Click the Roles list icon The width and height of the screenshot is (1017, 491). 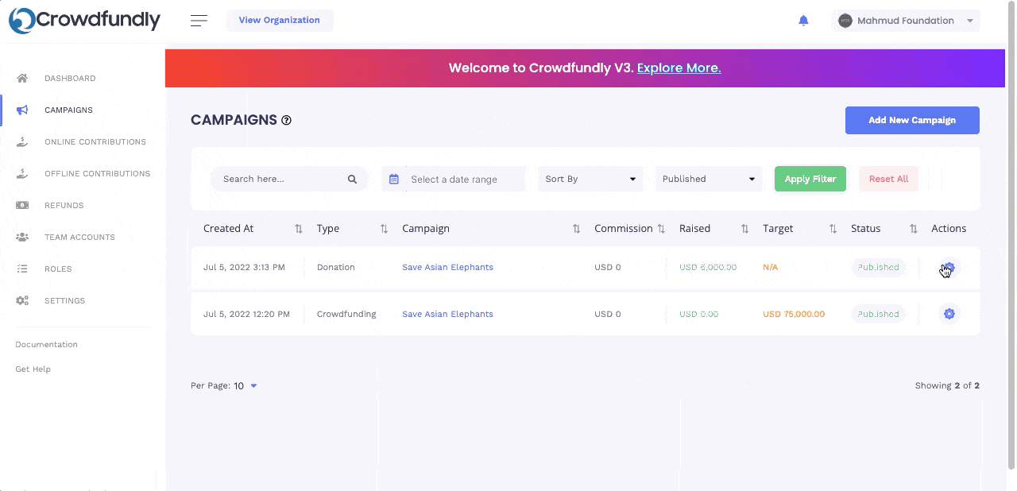point(22,269)
